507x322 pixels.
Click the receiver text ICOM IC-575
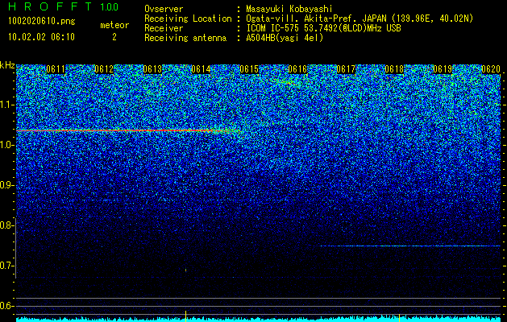273,28
